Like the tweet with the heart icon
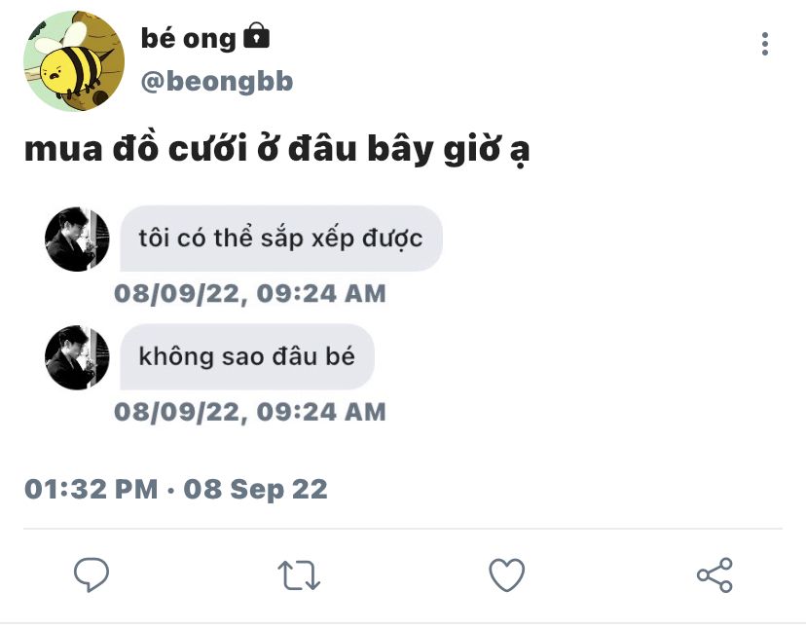806x628 pixels. coord(507,574)
